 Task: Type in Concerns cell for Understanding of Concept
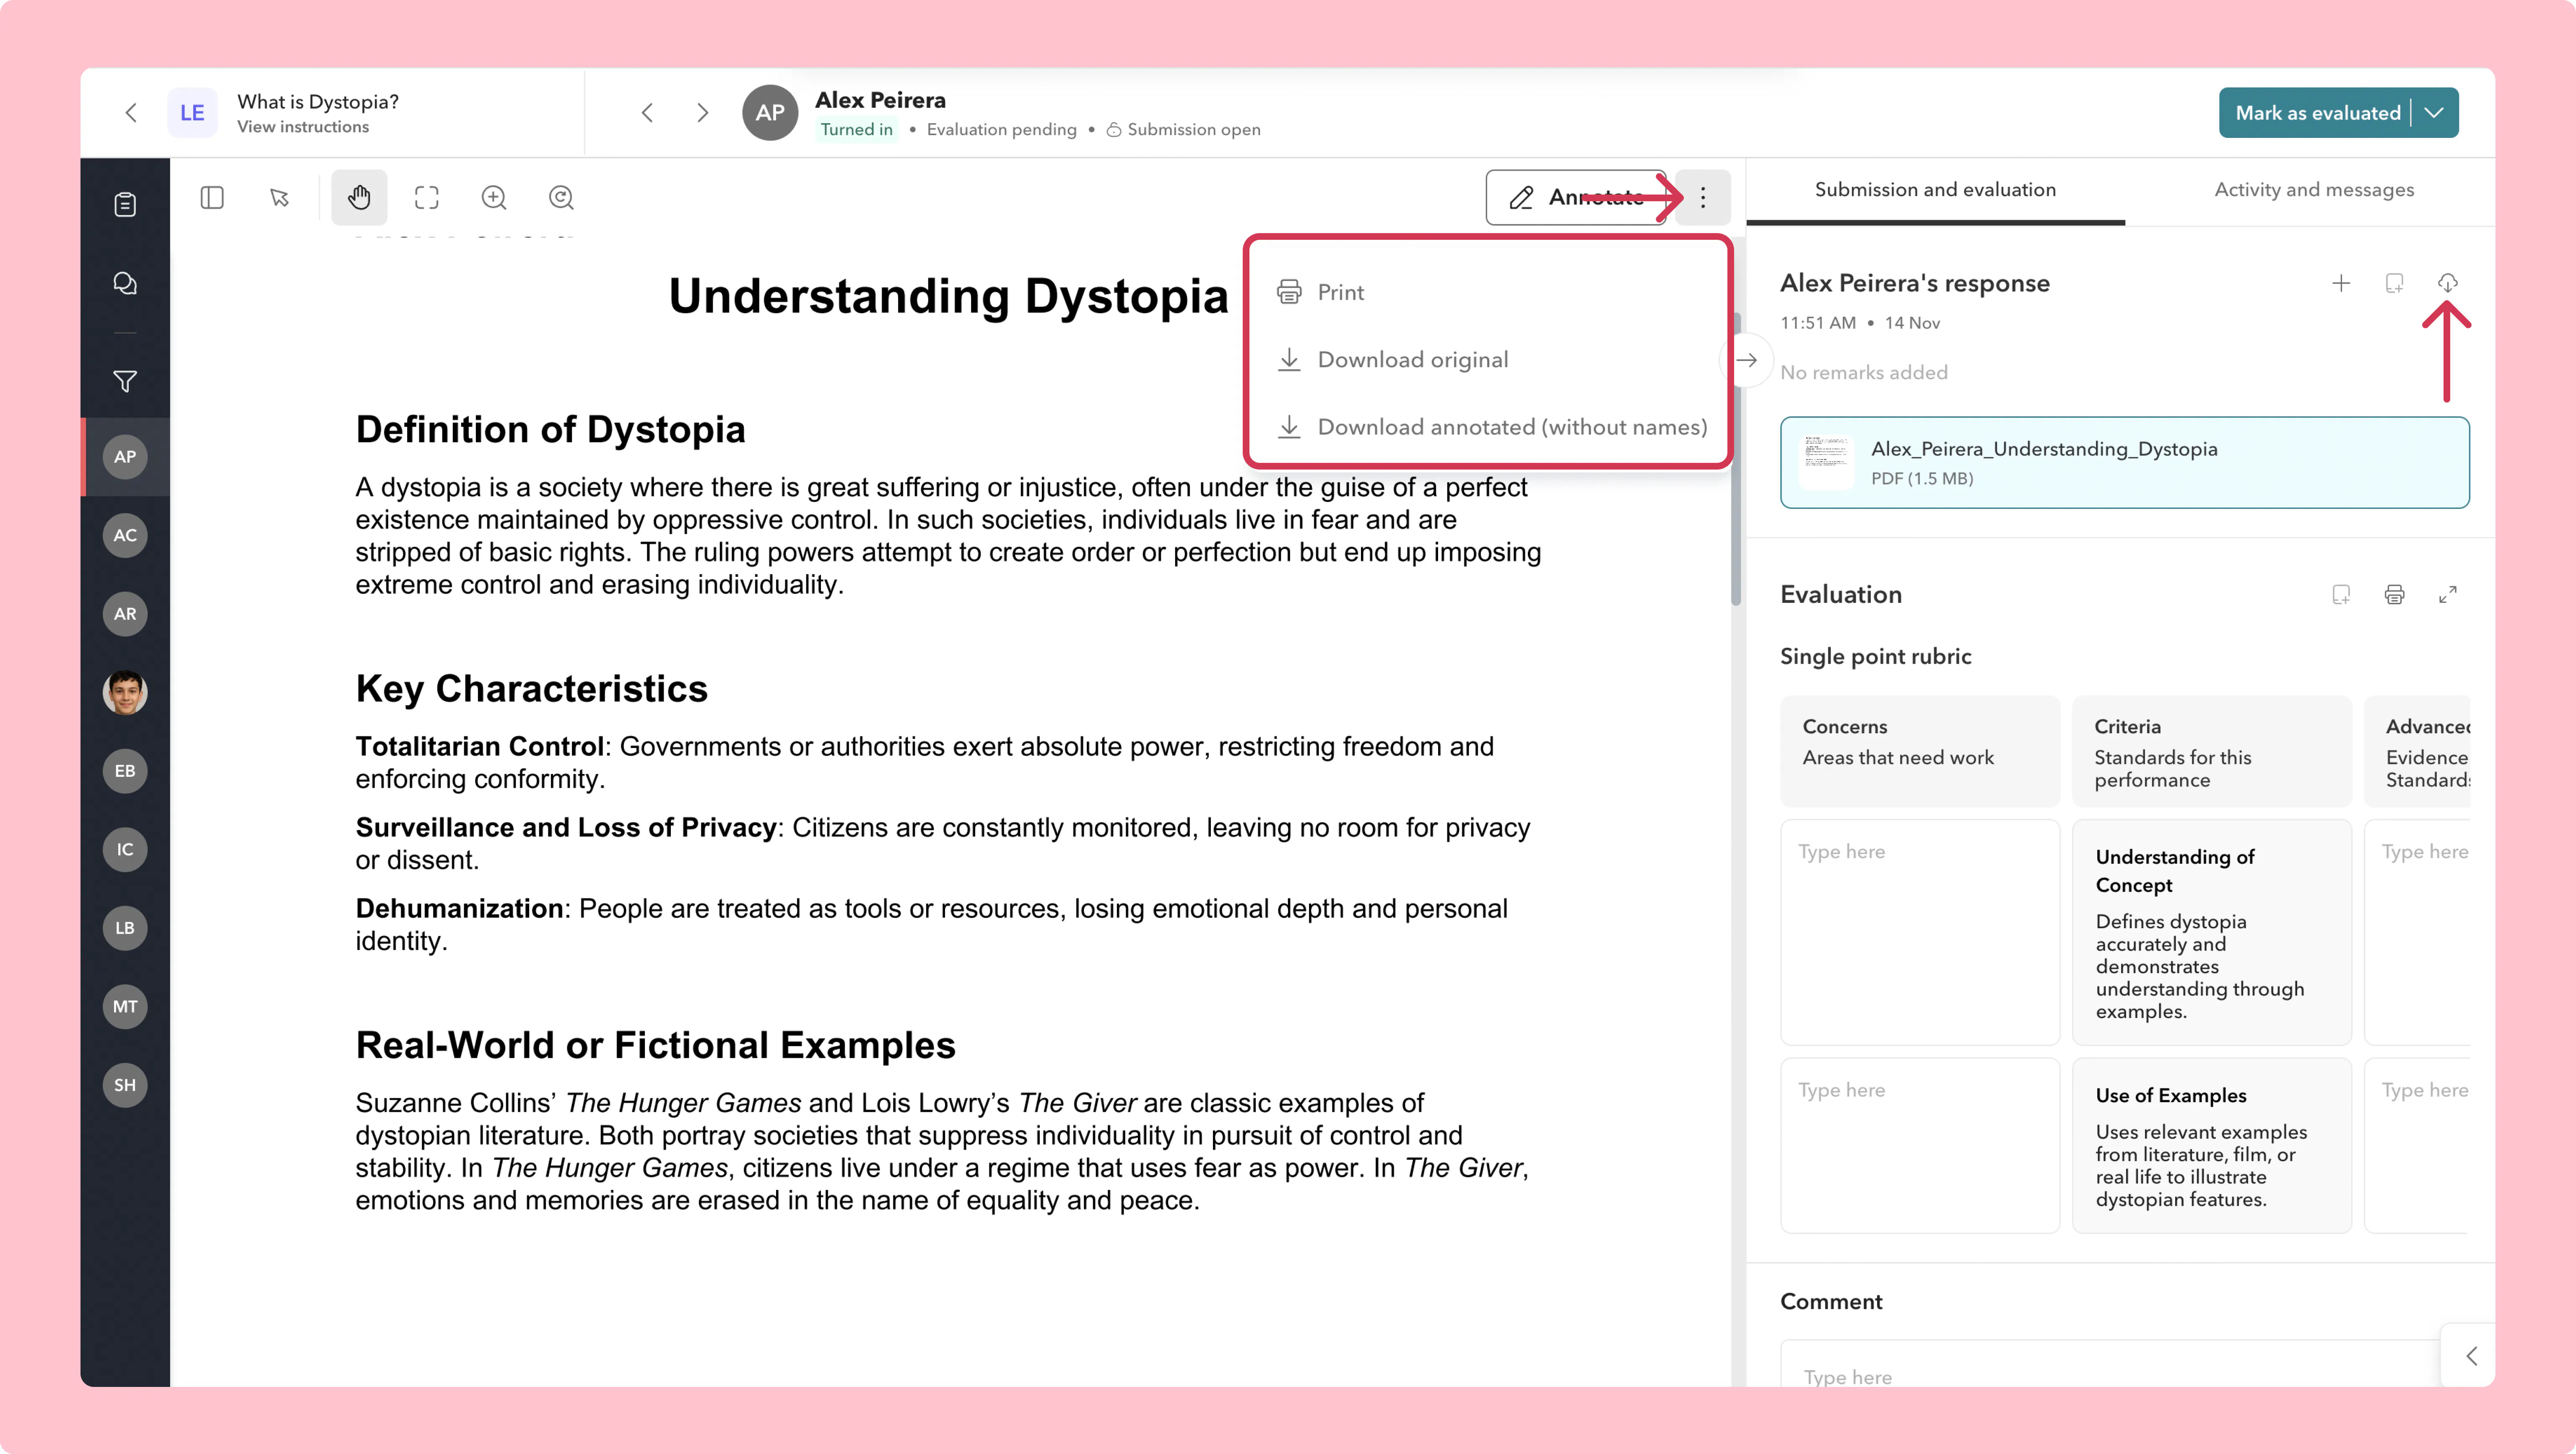(1920, 932)
